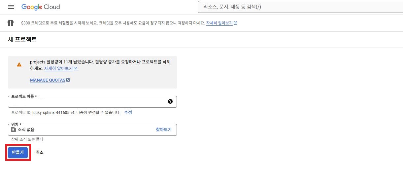Click the gift icon in free trial banner

pyautogui.click(x=11, y=23)
